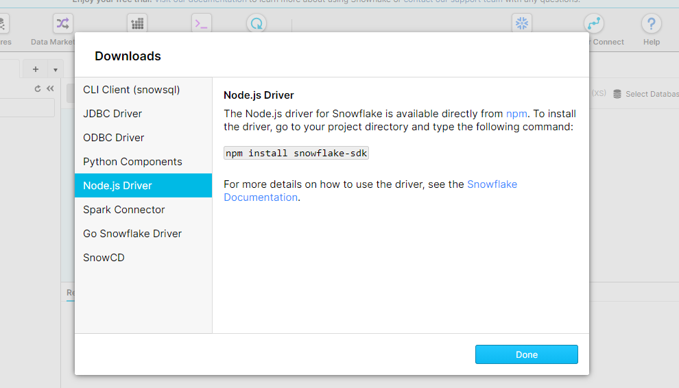This screenshot has width=679, height=388.
Task: Open the Warehouses grid icon
Action: tap(137, 23)
